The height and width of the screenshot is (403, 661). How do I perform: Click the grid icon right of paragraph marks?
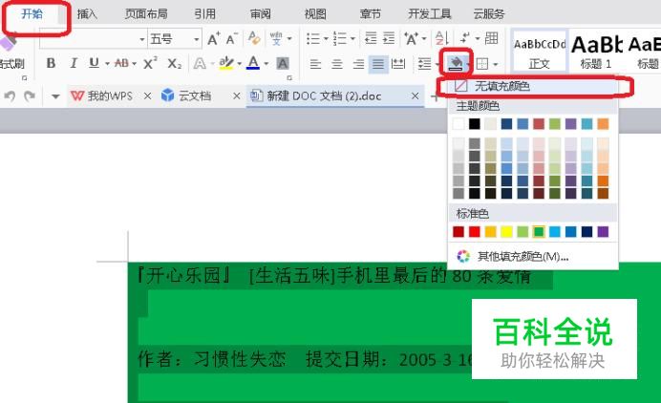492,38
